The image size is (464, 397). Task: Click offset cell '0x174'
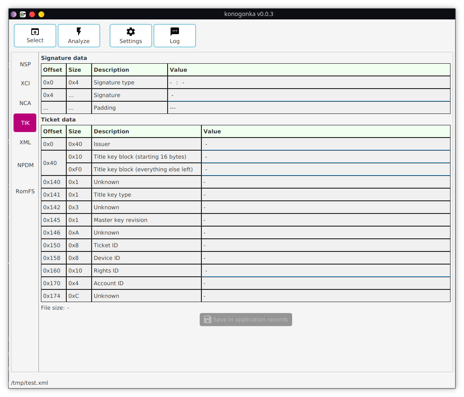[54, 296]
